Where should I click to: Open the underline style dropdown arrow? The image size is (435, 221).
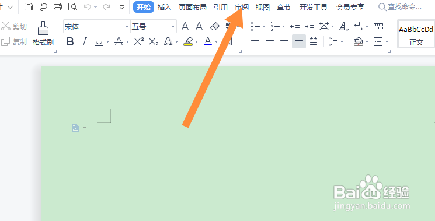[x=108, y=42]
